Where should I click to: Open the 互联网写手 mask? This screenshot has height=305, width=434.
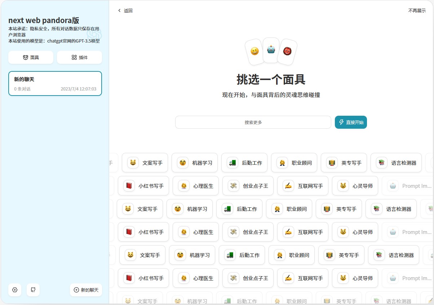(302, 186)
